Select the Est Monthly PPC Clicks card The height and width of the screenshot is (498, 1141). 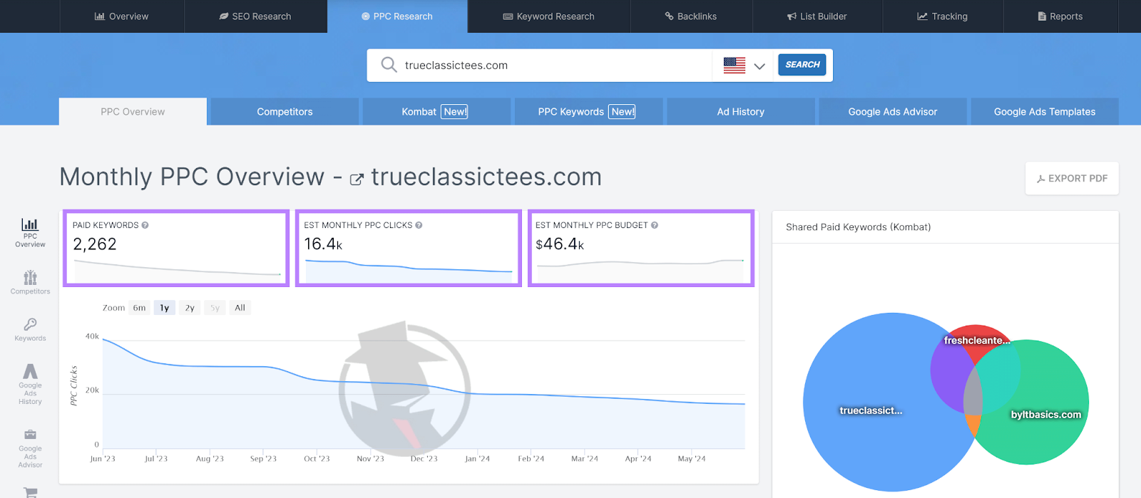click(x=409, y=249)
